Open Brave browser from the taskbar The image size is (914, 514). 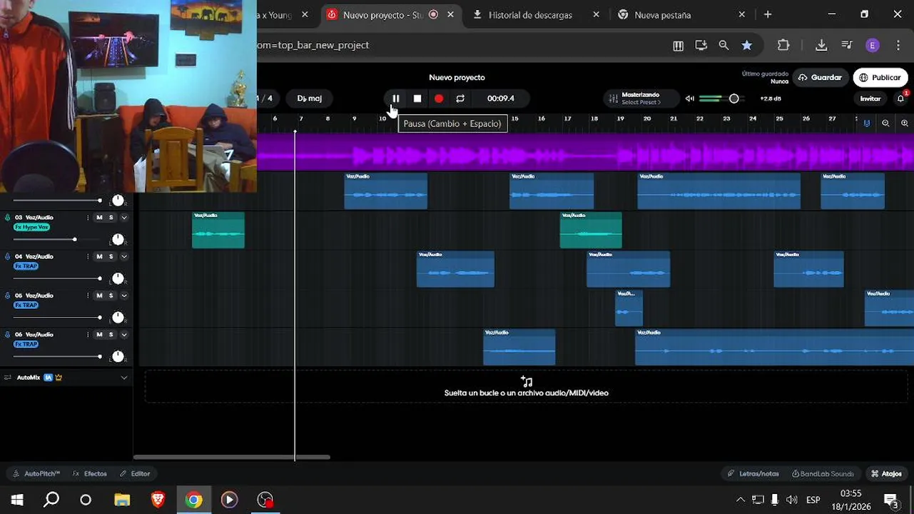click(x=158, y=500)
